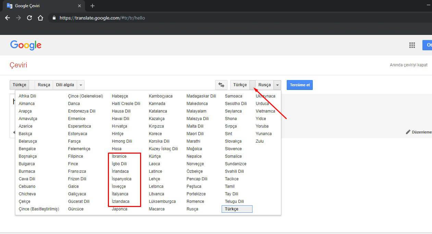Image resolution: width=432 pixels, height=234 pixels.
Task: Select the highlighted Türkçe list entry
Action: point(237,209)
